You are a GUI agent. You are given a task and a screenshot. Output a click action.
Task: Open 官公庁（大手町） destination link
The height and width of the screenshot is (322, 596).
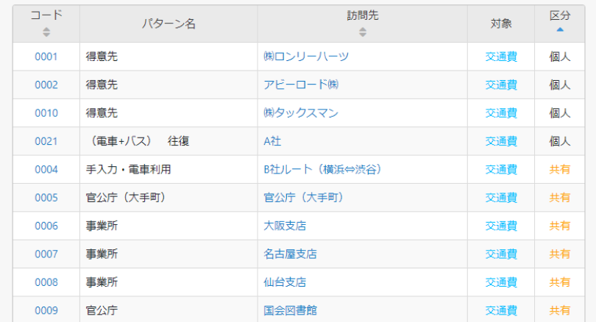pyautogui.click(x=304, y=198)
